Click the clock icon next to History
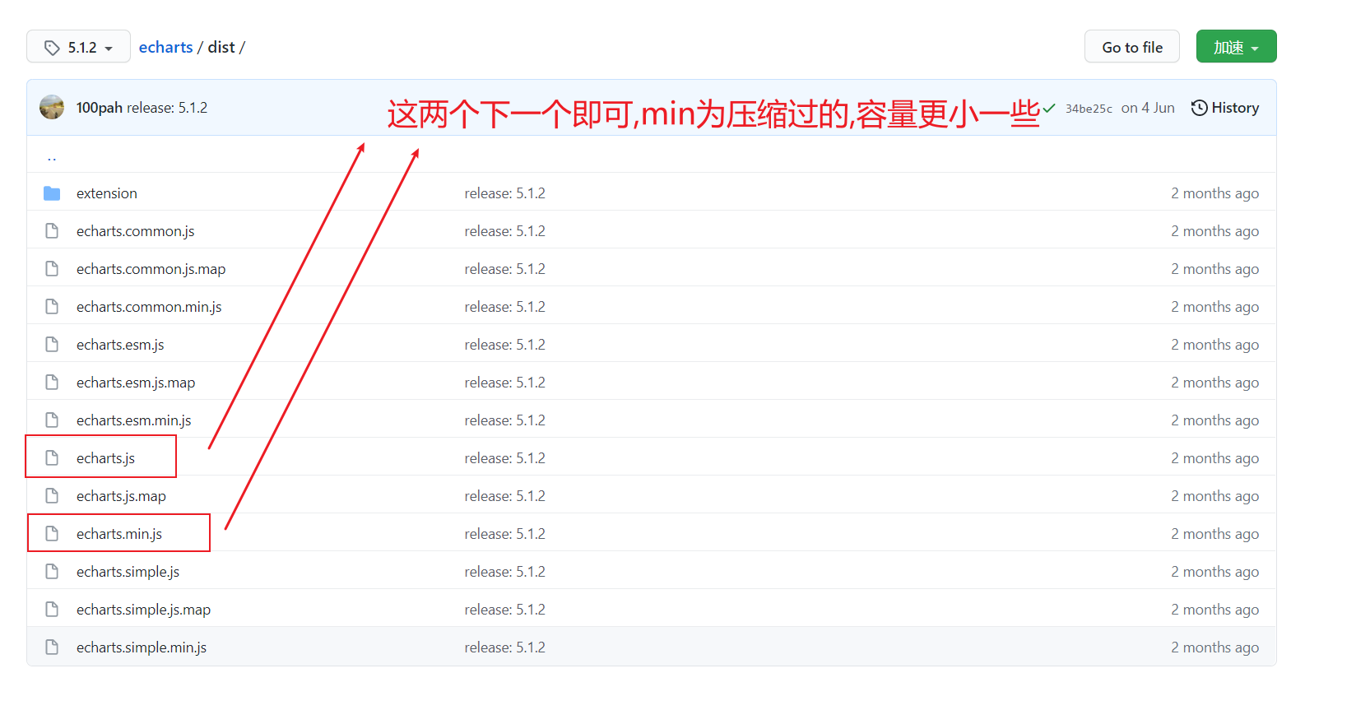Viewport: 1356px width, 710px height. pos(1200,108)
